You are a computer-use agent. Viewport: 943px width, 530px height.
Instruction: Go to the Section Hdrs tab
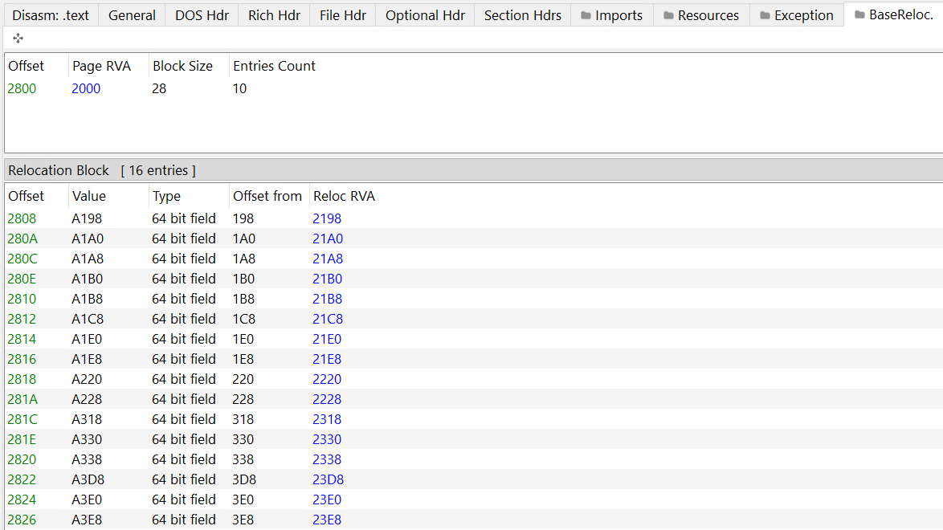click(x=522, y=15)
